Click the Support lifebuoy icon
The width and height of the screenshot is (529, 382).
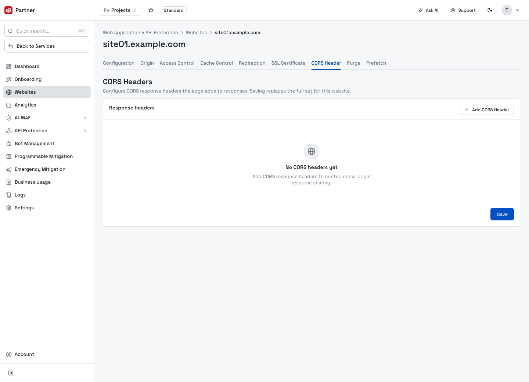[453, 10]
